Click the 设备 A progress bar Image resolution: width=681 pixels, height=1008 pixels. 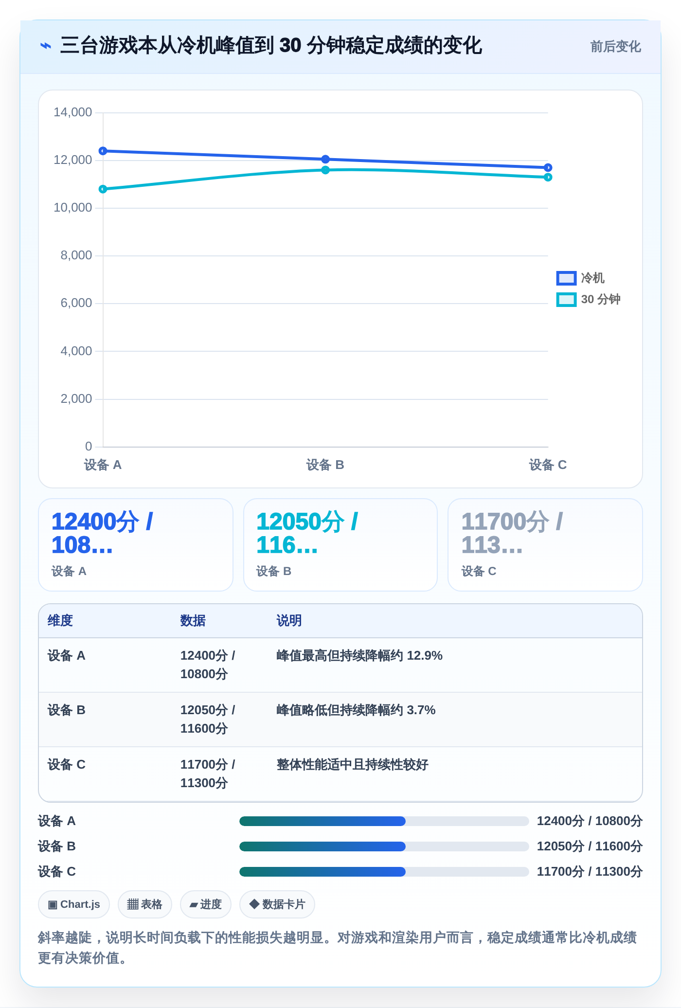tap(384, 821)
